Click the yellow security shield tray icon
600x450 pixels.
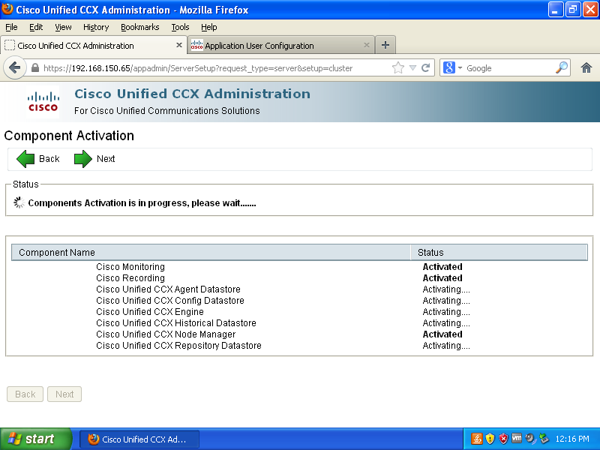pos(490,439)
